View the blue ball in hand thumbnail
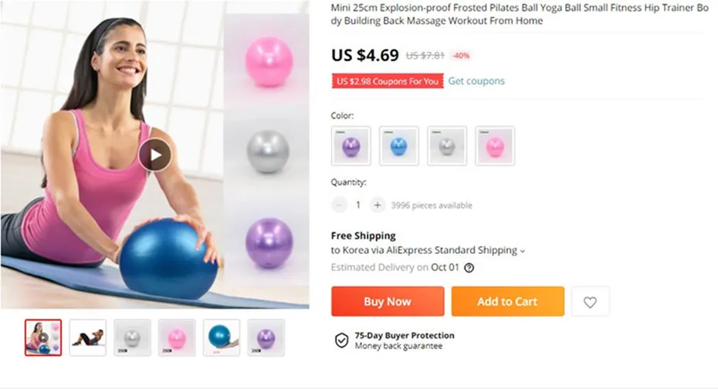Image resolution: width=718 pixels, height=389 pixels. point(221,338)
